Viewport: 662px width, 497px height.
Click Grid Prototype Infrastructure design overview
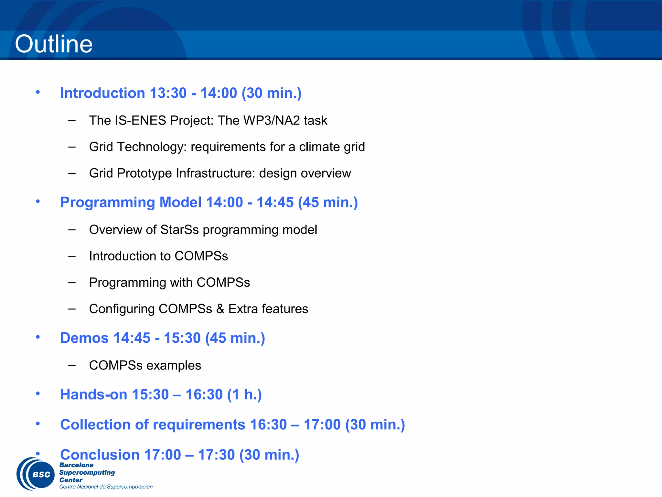click(220, 173)
